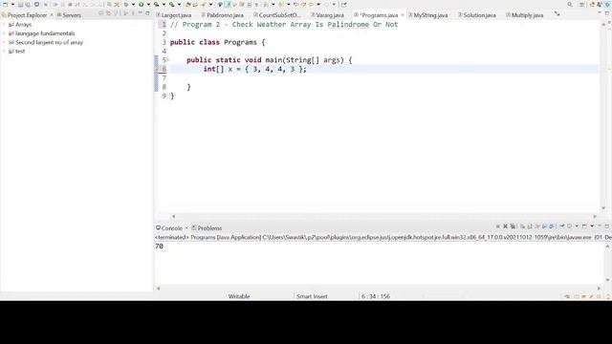Click the Display Selected Console icon
612x344 pixels.
coord(570,226)
